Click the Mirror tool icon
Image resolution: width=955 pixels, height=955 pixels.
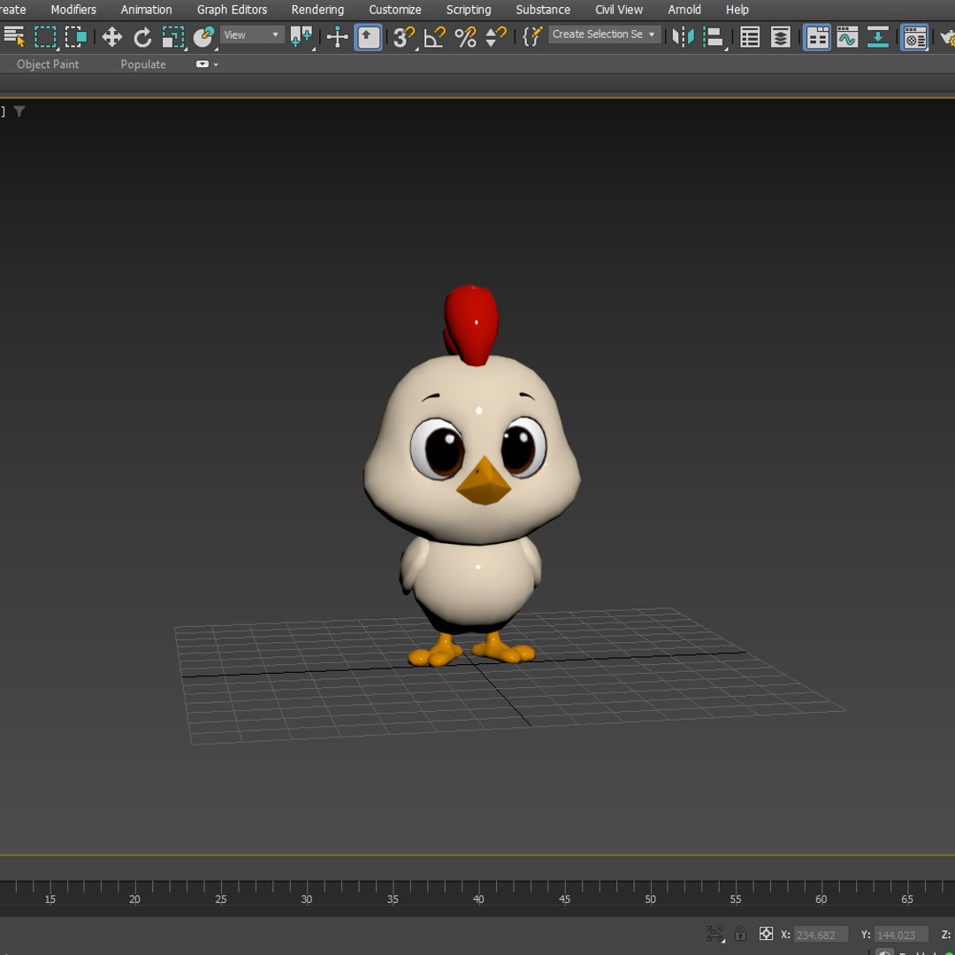683,36
